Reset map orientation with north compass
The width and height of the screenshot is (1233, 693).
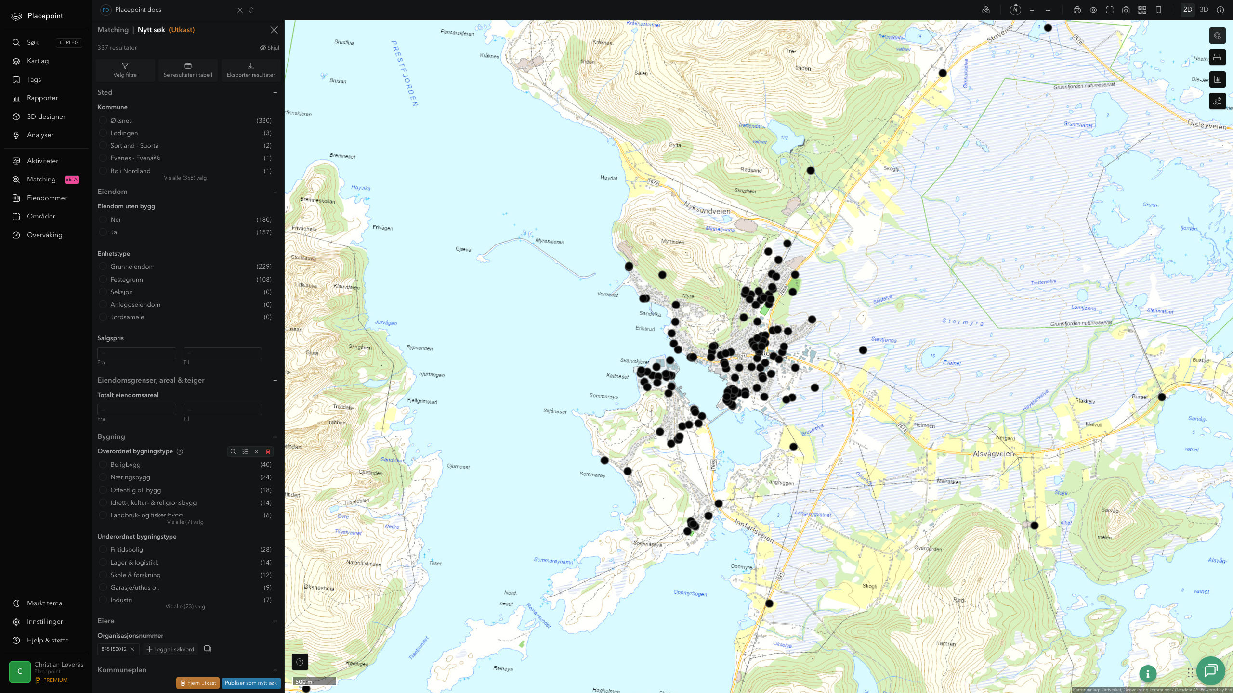(x=1015, y=10)
